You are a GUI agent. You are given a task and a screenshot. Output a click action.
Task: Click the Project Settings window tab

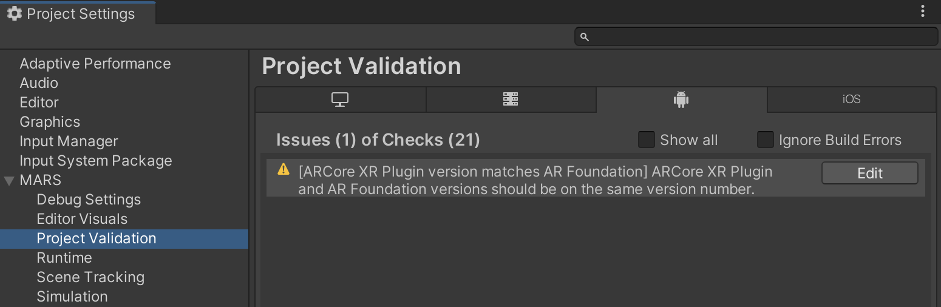click(78, 13)
